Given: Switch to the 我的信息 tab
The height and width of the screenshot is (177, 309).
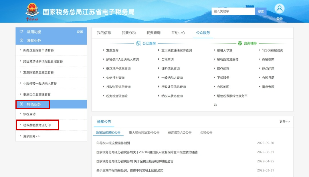Looking at the screenshot, I should click(104, 33).
